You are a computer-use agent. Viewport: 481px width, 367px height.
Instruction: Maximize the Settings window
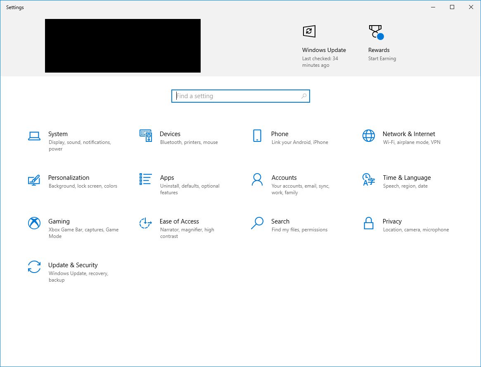(x=452, y=7)
